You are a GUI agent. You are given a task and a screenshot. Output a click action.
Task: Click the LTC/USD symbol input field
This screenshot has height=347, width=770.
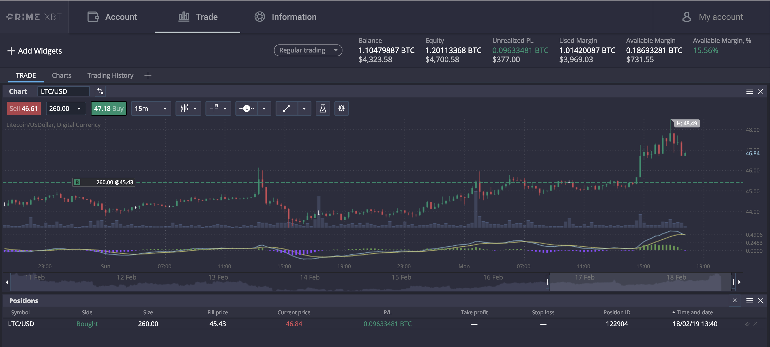tap(63, 91)
